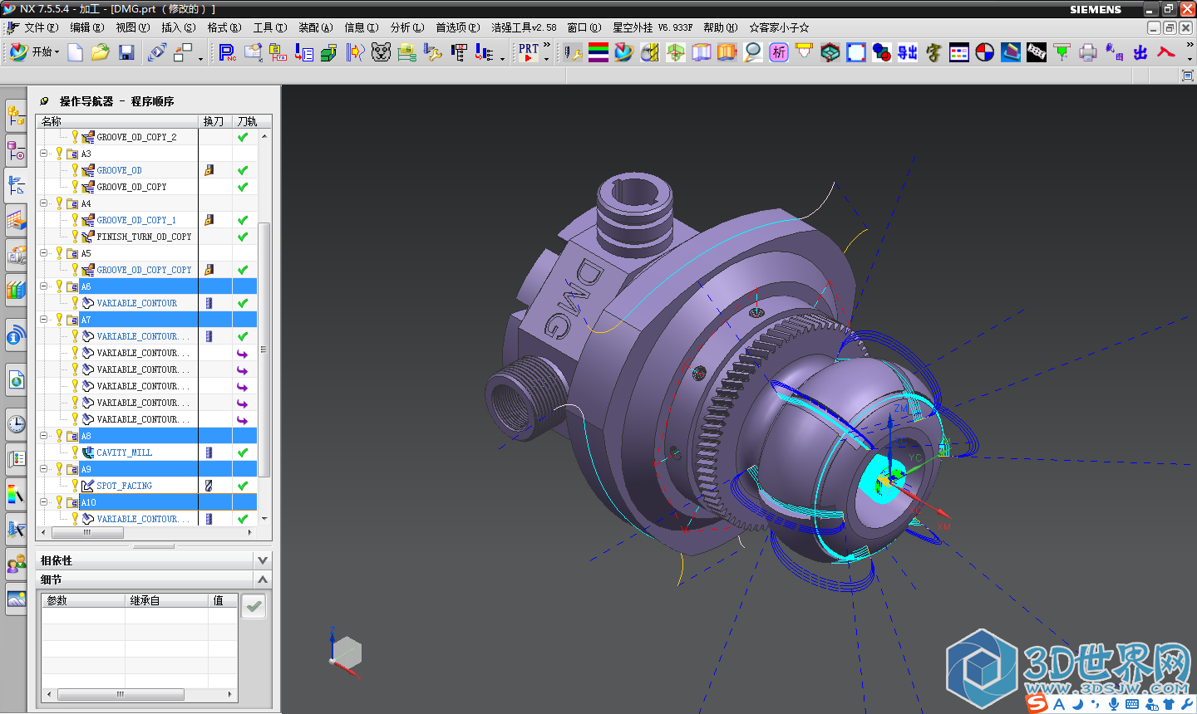Click the 参数 column header in details
The image size is (1197, 714).
coord(83,600)
